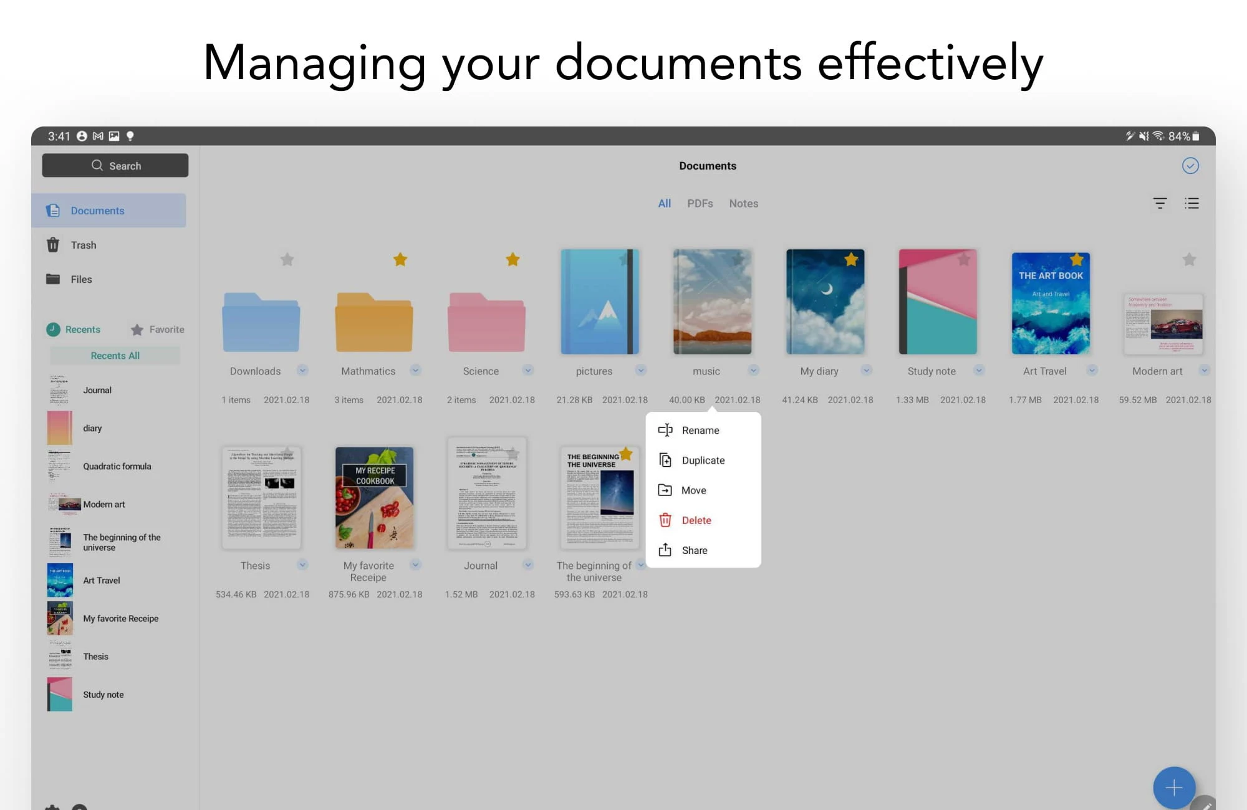Expand options arrow for My diary

866,370
